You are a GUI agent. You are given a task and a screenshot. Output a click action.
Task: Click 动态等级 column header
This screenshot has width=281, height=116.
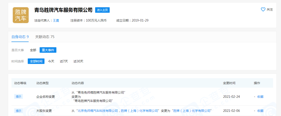(20, 83)
